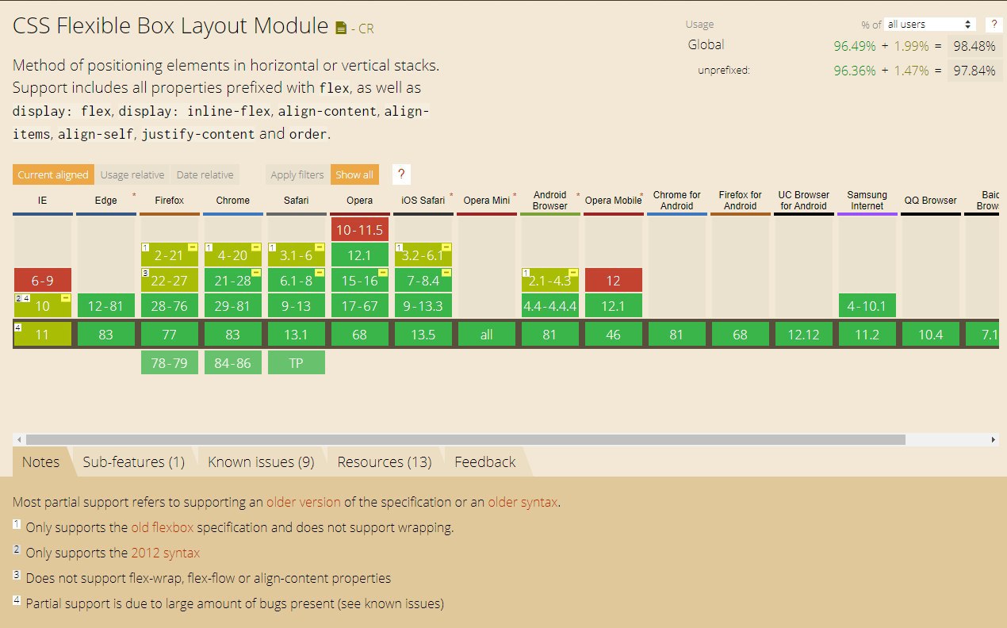
Task: Switch to Usage relative view
Action: point(132,174)
